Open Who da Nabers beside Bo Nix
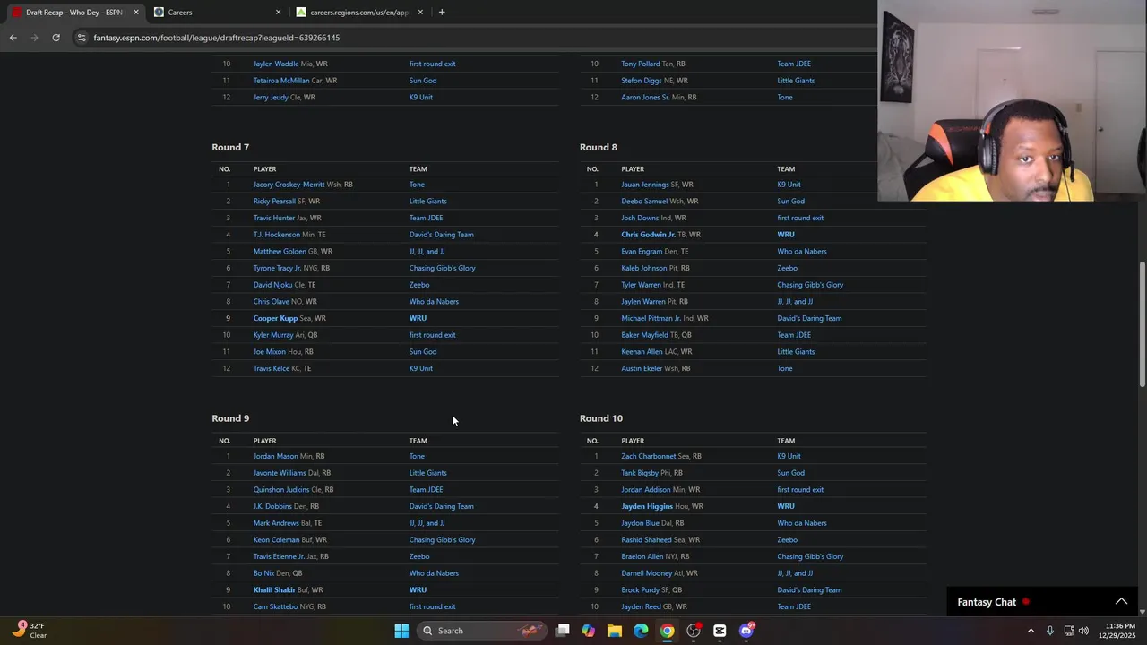Viewport: 1147px width, 645px height. (x=434, y=573)
